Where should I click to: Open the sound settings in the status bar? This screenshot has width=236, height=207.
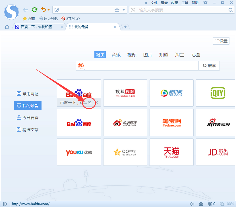192,204
